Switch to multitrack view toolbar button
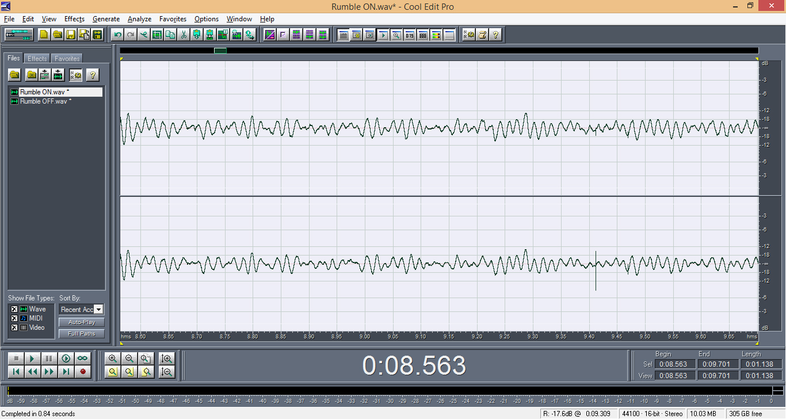This screenshot has width=786, height=419. 19,35
